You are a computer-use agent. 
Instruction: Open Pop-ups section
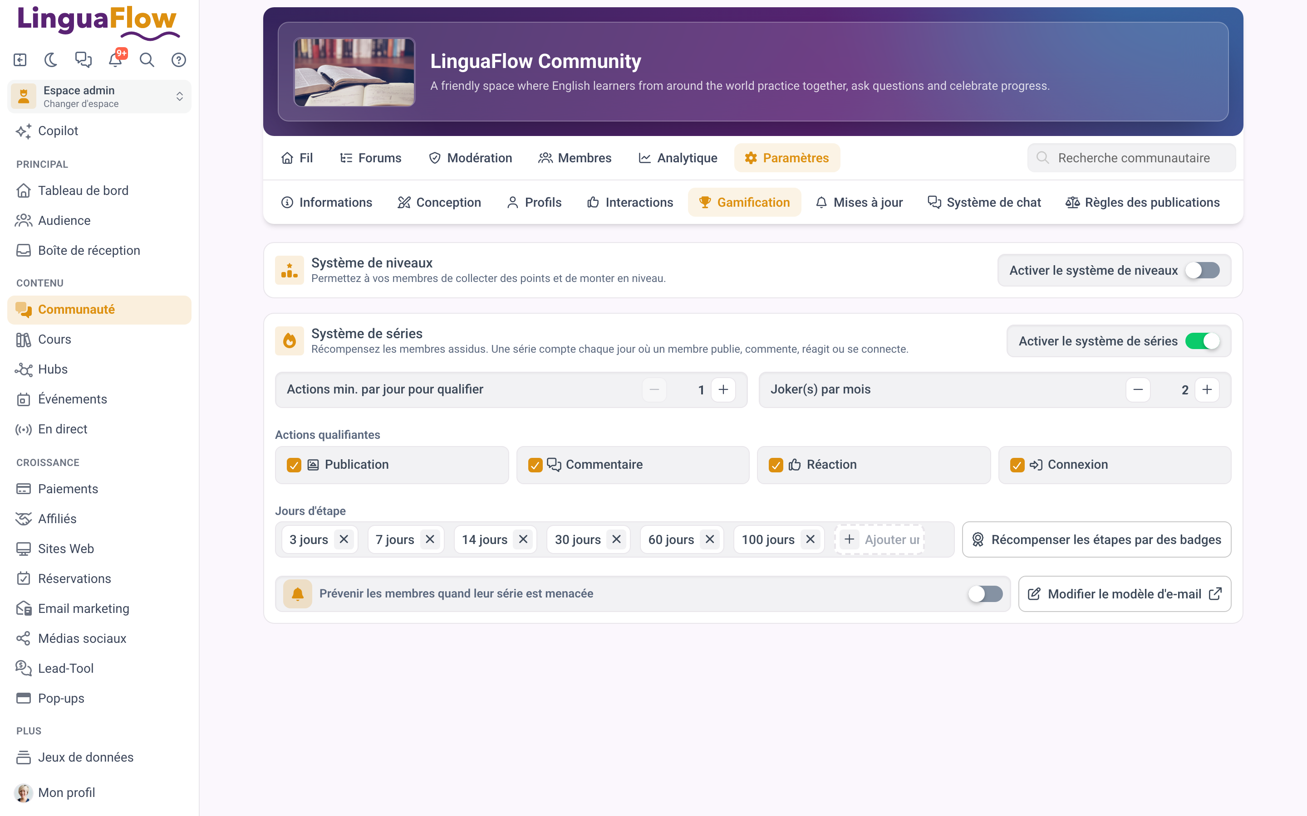pyautogui.click(x=99, y=698)
